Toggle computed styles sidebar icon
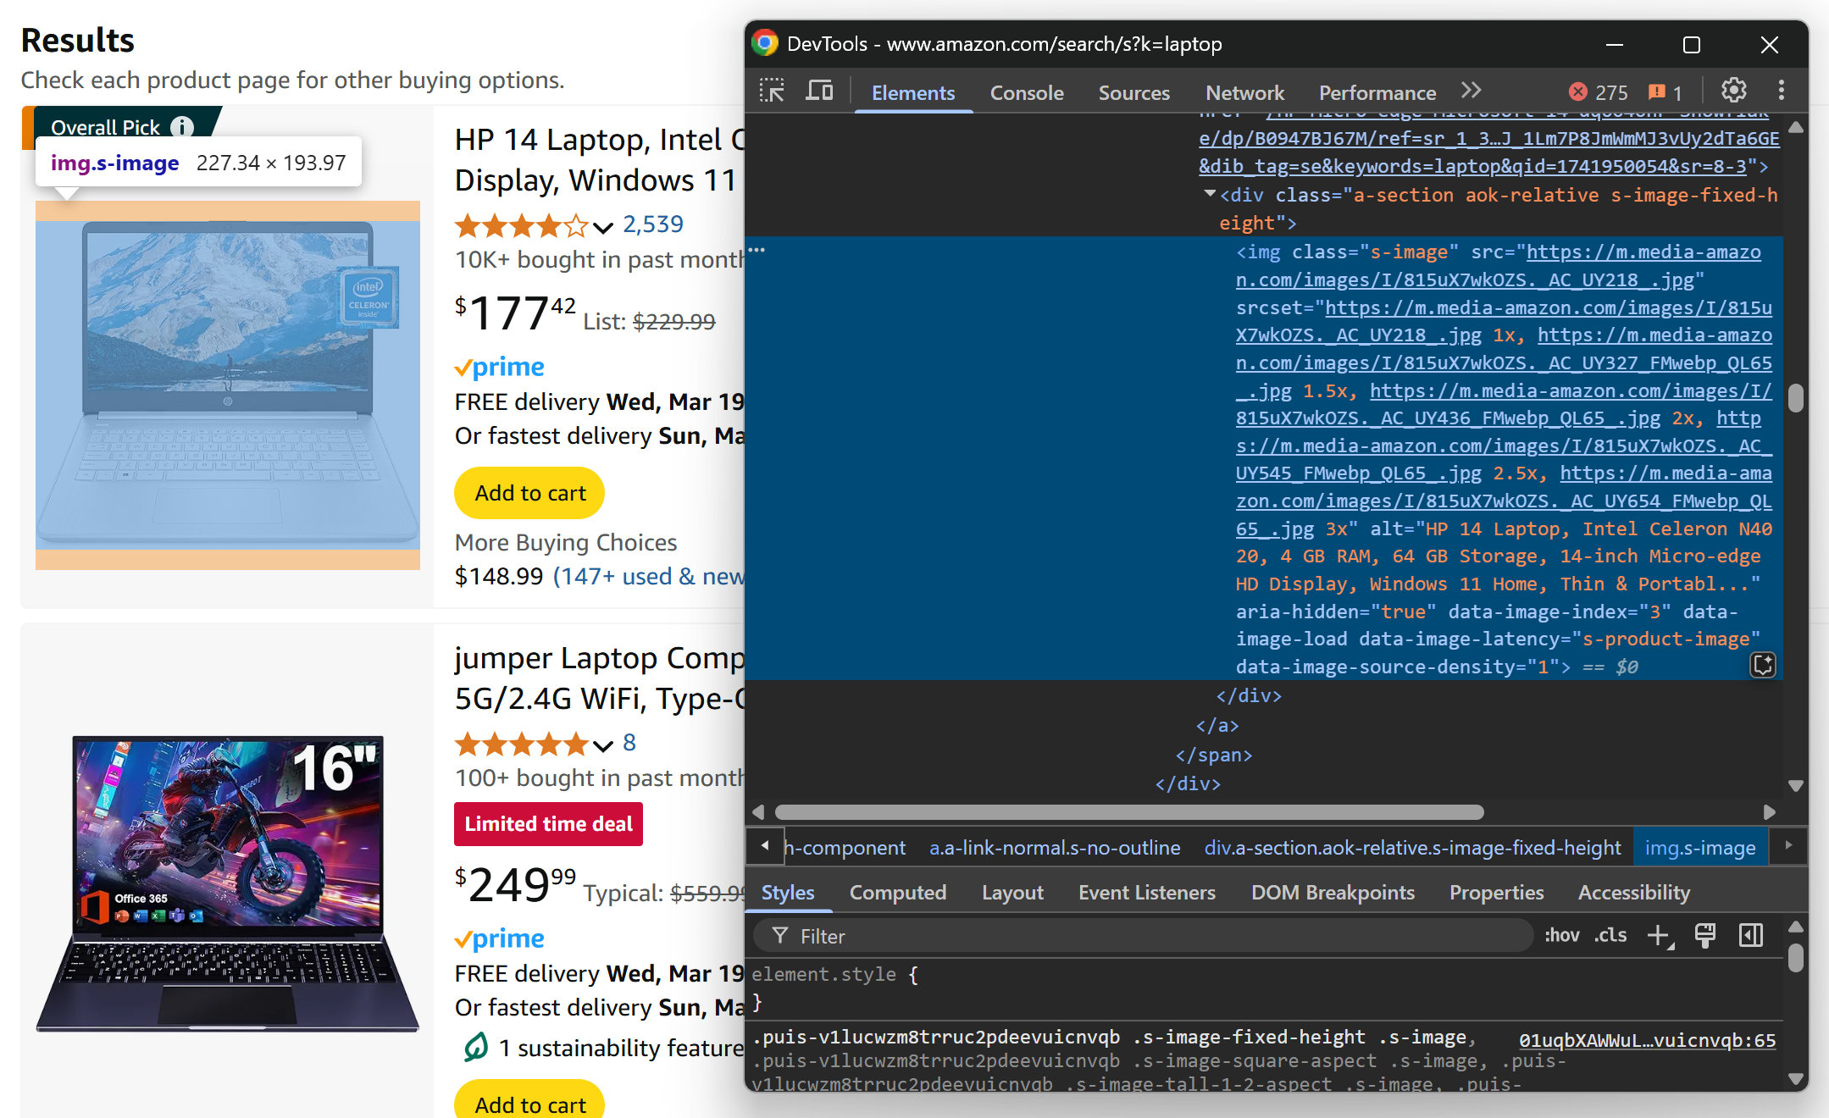 (1751, 936)
